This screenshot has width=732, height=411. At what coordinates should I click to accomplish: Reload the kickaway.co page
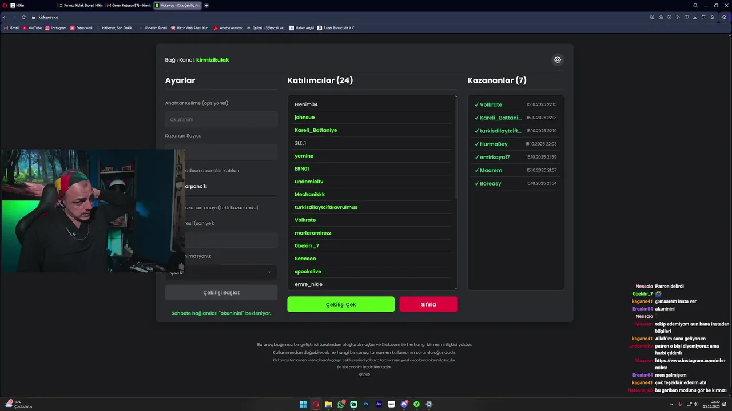click(23, 17)
